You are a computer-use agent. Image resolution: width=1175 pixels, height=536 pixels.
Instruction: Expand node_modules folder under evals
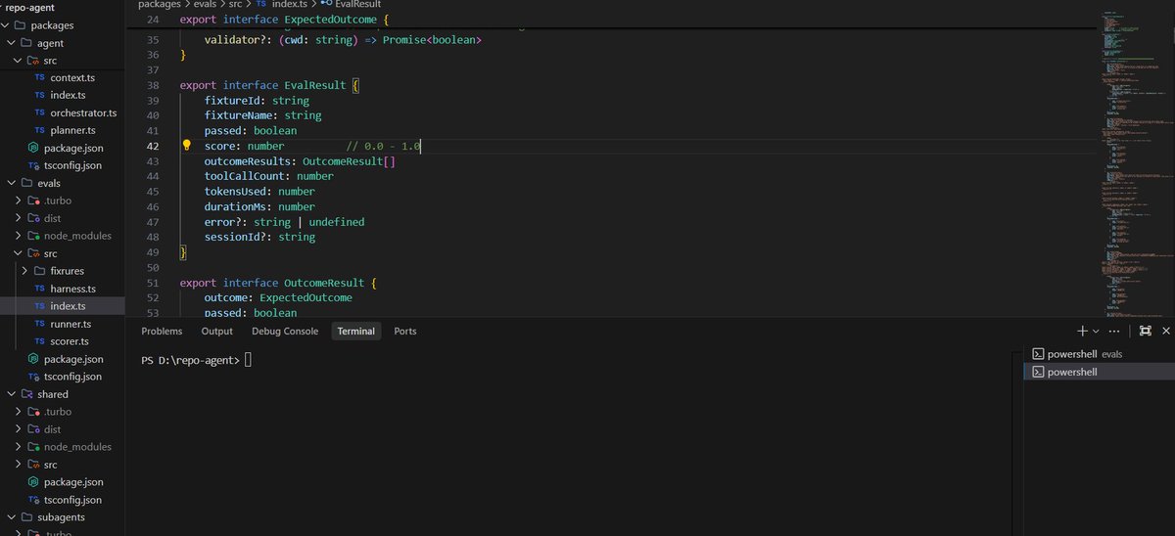[x=19, y=236]
